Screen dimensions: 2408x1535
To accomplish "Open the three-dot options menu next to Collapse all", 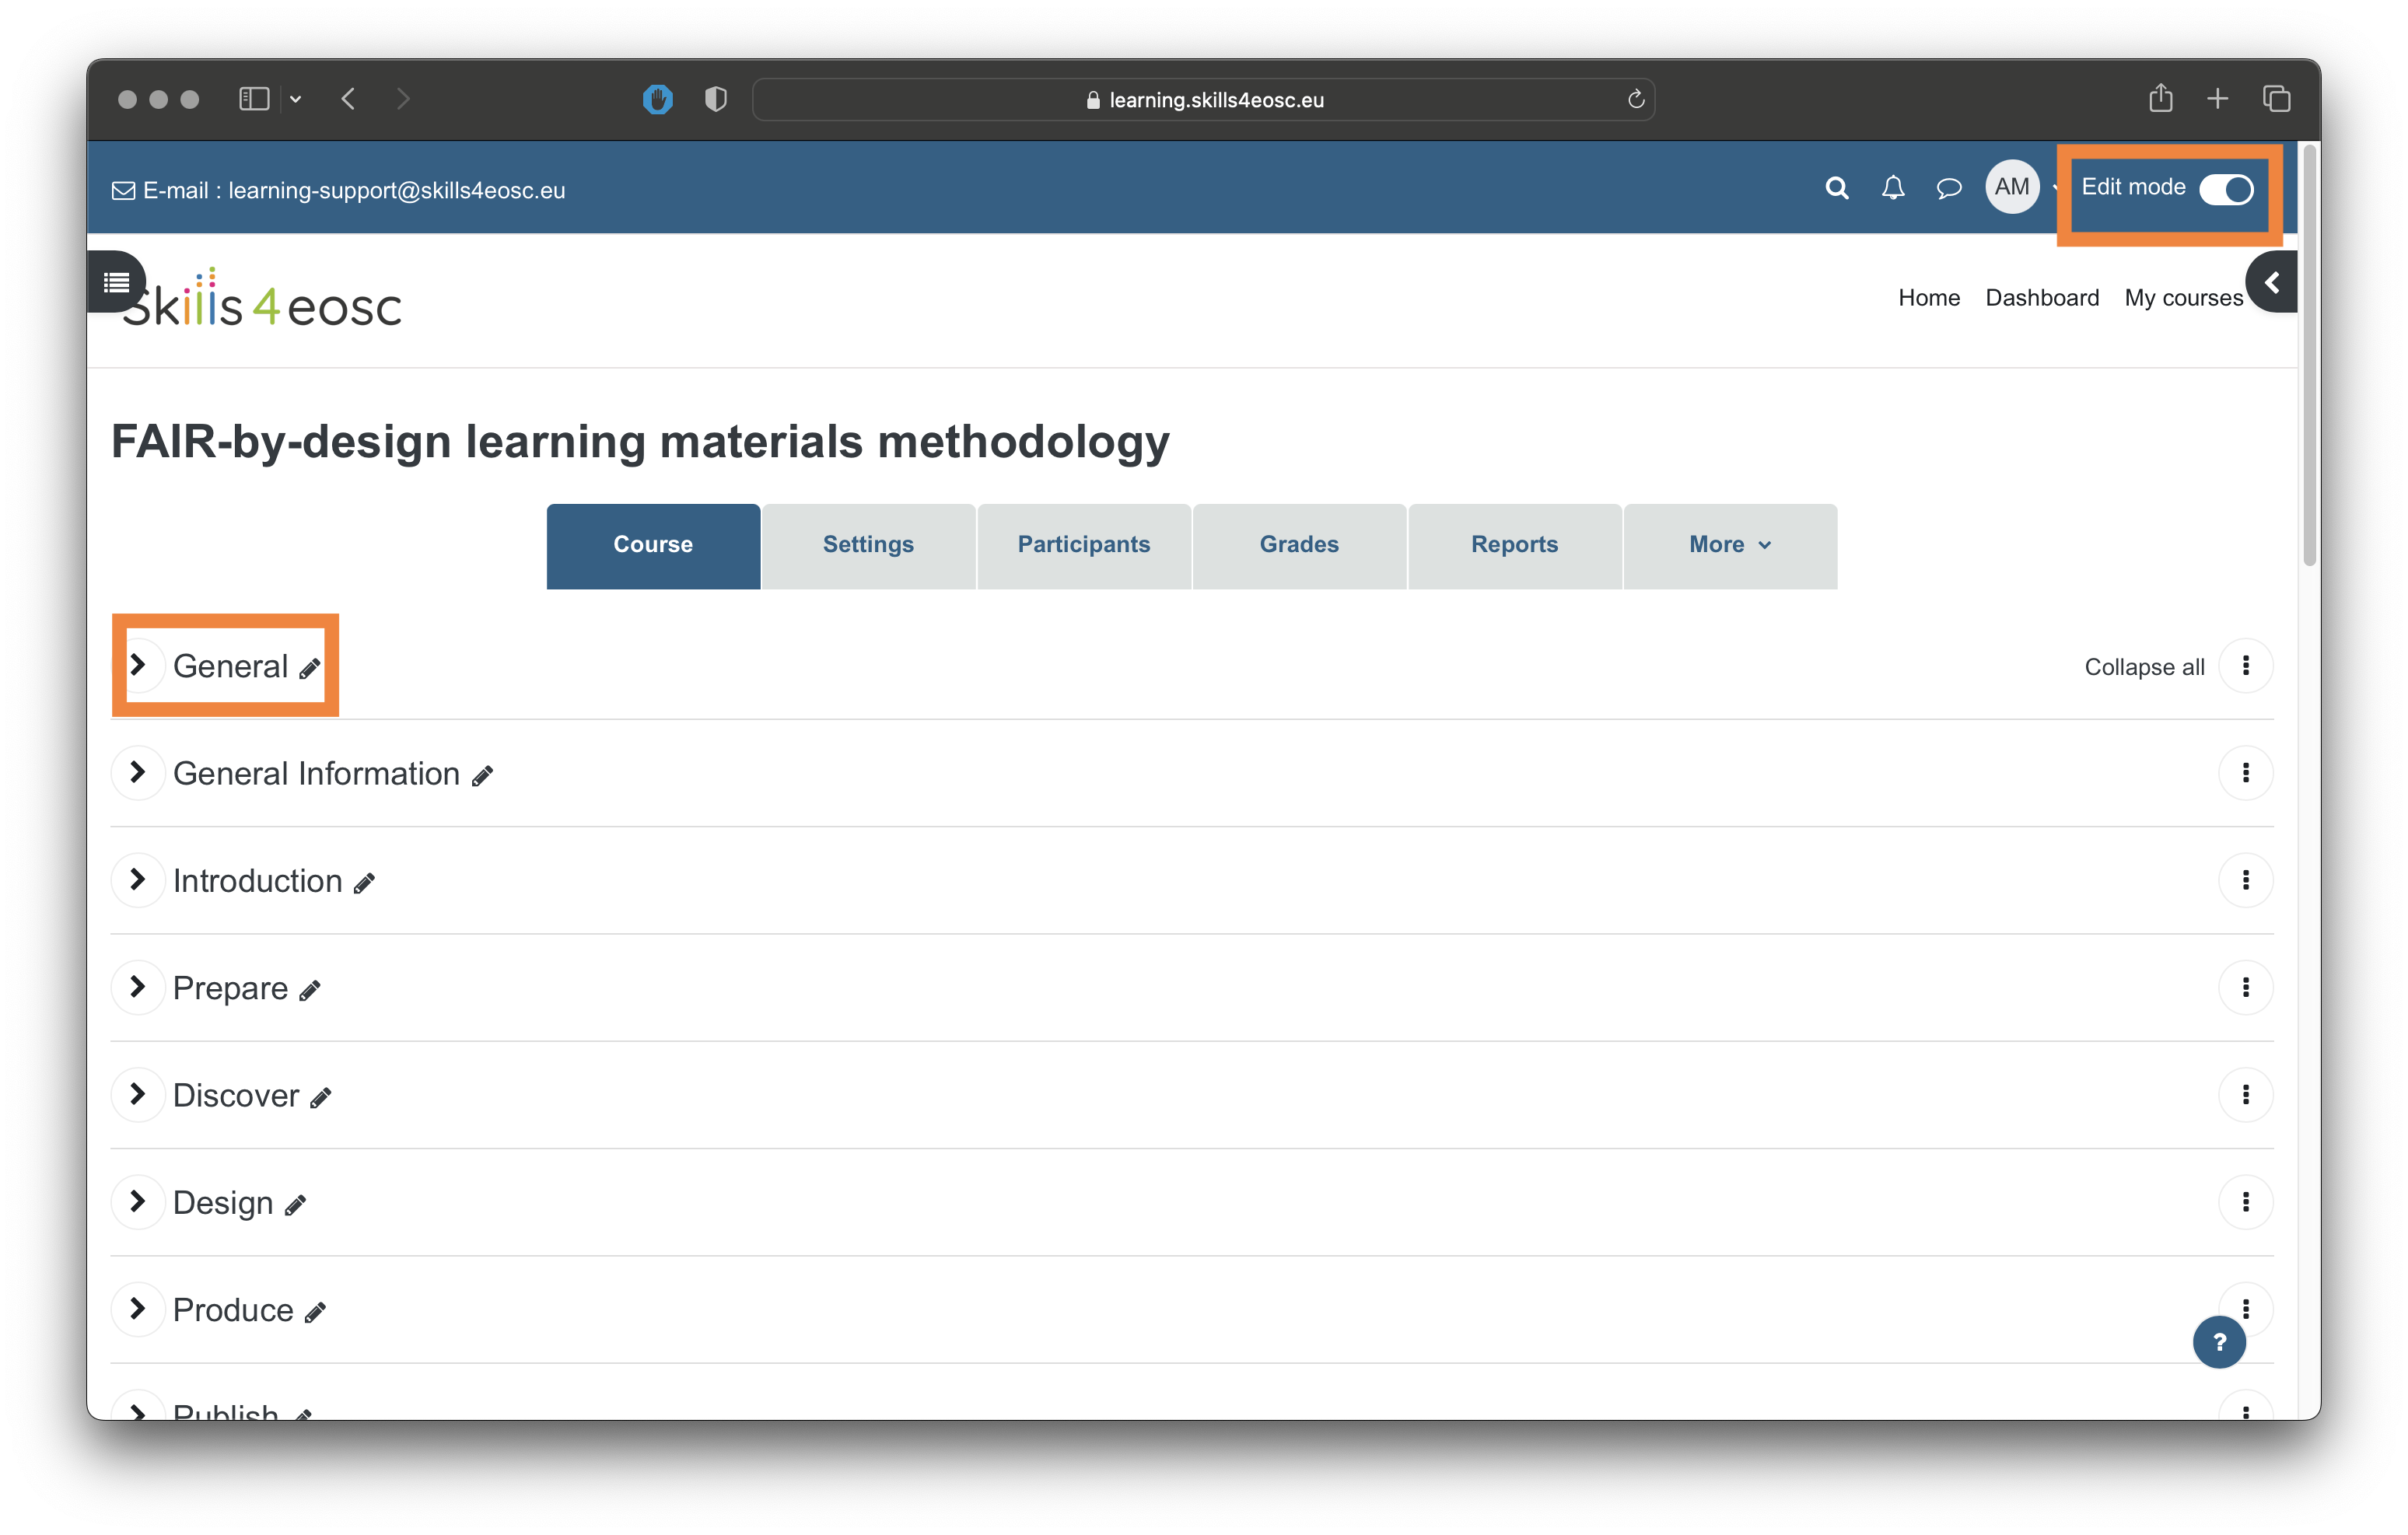I will 2247,665.
